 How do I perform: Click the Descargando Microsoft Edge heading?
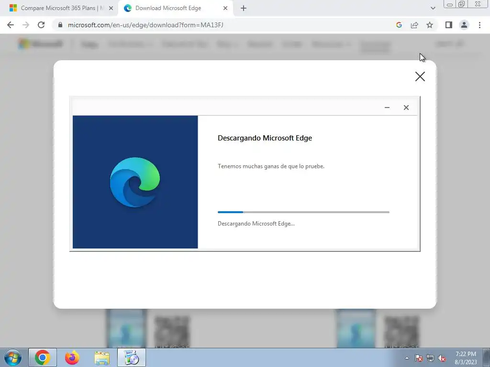pos(265,138)
